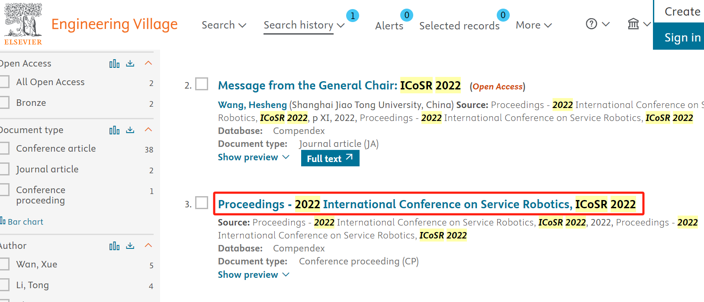Expand Show preview for result 2
This screenshot has width=704, height=302.
pyautogui.click(x=253, y=157)
